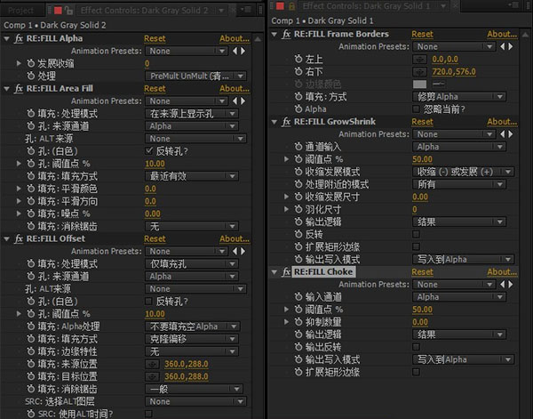
Task: Open 填充: 方式 dropdown showing 修剪Alpha
Action: coord(459,97)
